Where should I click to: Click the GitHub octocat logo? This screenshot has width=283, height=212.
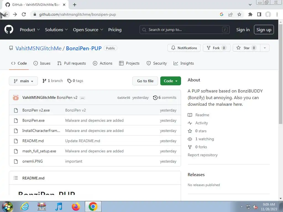tap(9, 30)
